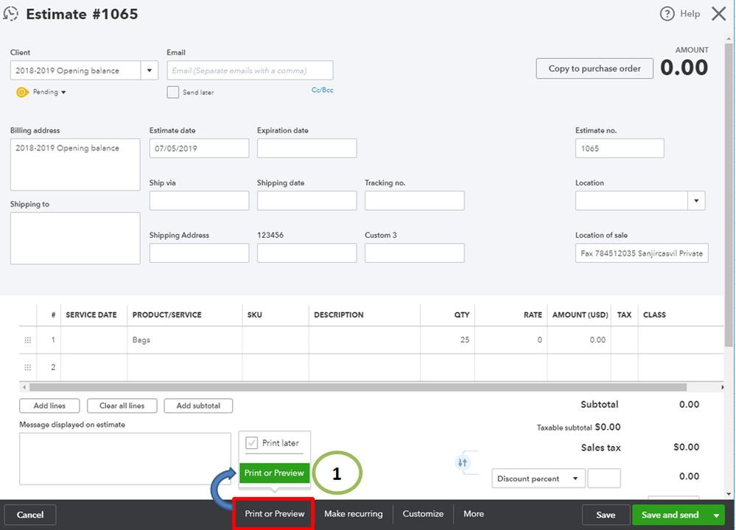Click the Custom 3 field
Image resolution: width=736 pixels, height=530 pixels.
coord(415,252)
